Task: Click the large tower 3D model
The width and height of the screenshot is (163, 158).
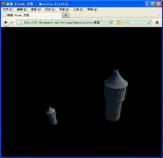Action: 116,95
